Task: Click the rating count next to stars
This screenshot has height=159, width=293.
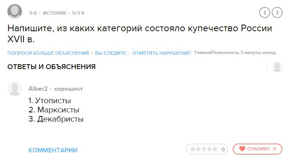Action: point(223,149)
